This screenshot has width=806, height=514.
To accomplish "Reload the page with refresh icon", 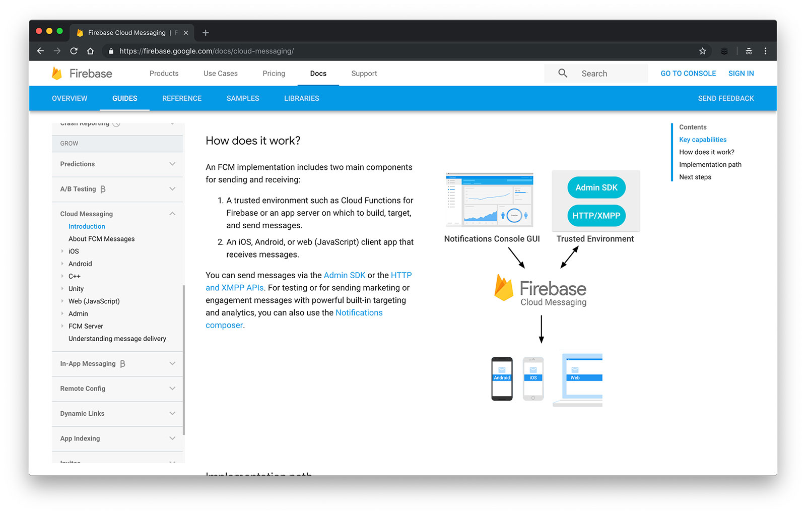I will click(74, 51).
